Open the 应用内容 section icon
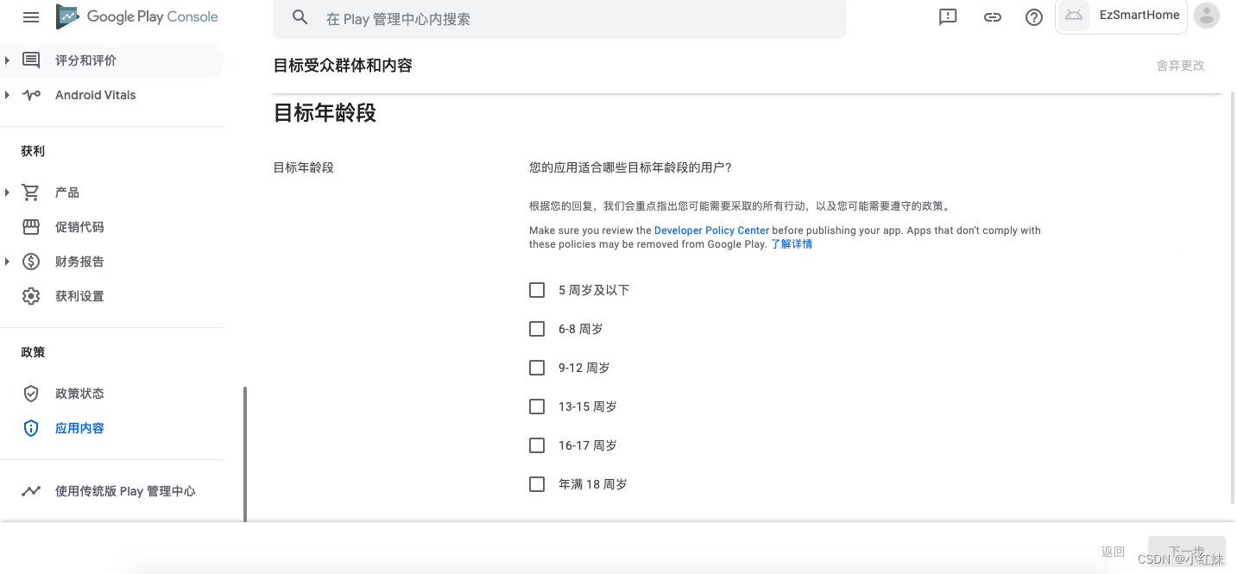Screen dimensions: 1237x574 pos(31,427)
